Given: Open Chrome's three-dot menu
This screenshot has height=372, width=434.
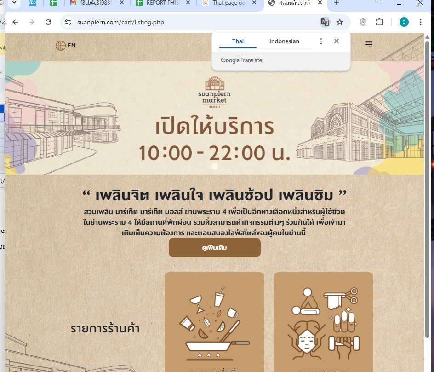Looking at the screenshot, I should 420,22.
